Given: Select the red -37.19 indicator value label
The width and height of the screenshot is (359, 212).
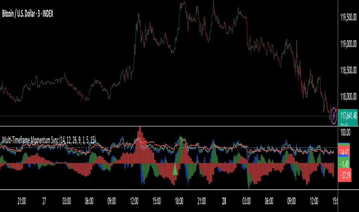Looking at the screenshot, I should point(345,175).
